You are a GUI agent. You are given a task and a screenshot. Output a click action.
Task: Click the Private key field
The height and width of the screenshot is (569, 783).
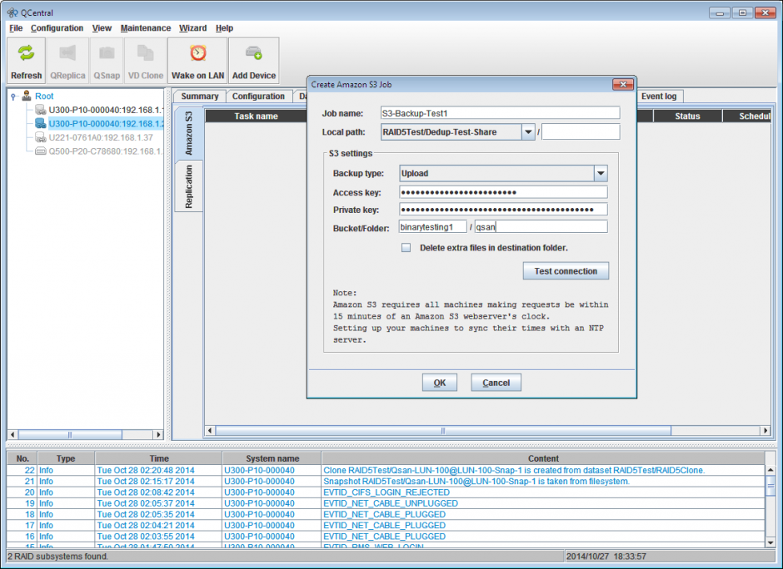[x=503, y=210]
